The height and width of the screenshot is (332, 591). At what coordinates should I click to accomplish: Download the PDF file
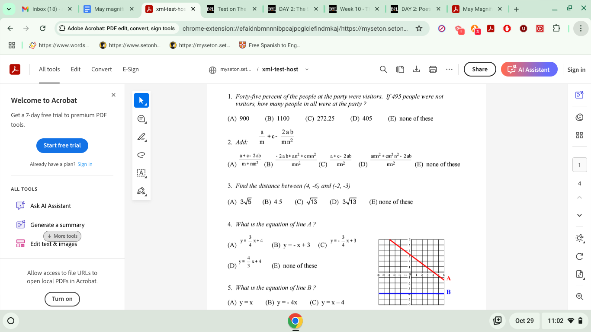tap(417, 70)
